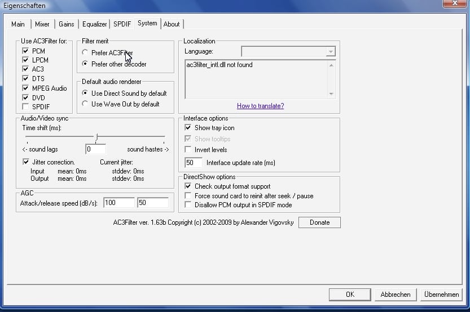Go to the SPDIF tab

(x=122, y=24)
